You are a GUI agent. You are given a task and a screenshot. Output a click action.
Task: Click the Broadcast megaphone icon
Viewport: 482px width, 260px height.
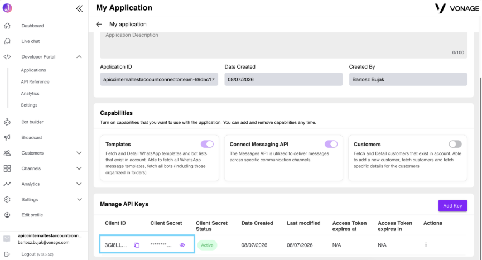[x=7, y=137]
